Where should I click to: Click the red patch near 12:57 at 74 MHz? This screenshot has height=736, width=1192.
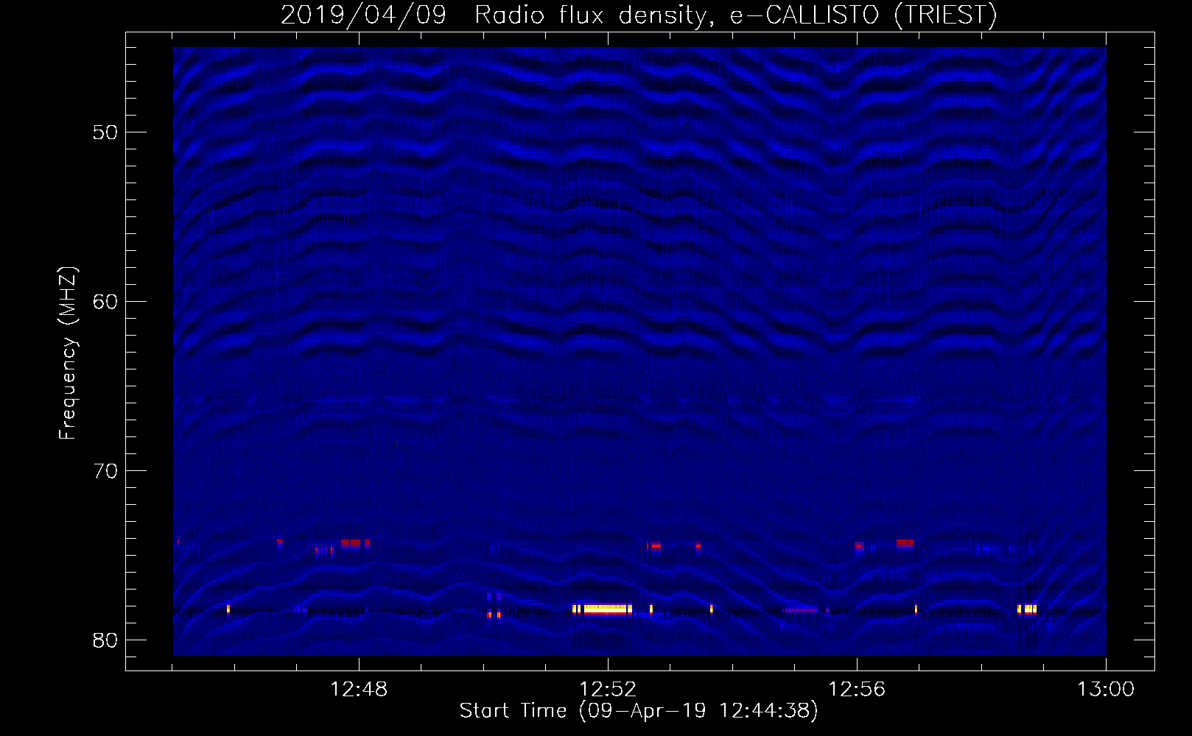click(905, 543)
